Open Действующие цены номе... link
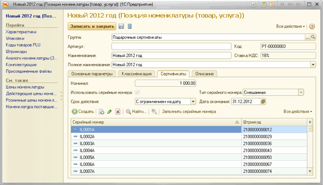Viewport: 323px width, 185px height. point(31,94)
